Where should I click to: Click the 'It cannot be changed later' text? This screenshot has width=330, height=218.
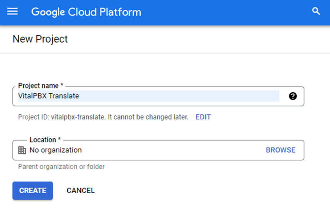coord(148,117)
